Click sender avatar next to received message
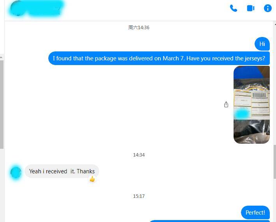 (x=16, y=173)
